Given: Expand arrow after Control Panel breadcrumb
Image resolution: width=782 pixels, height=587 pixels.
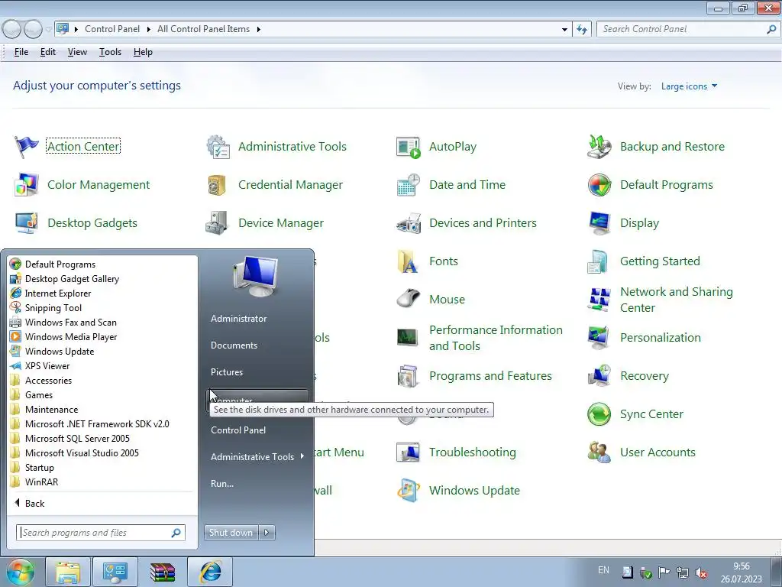Looking at the screenshot, I should coord(149,30).
